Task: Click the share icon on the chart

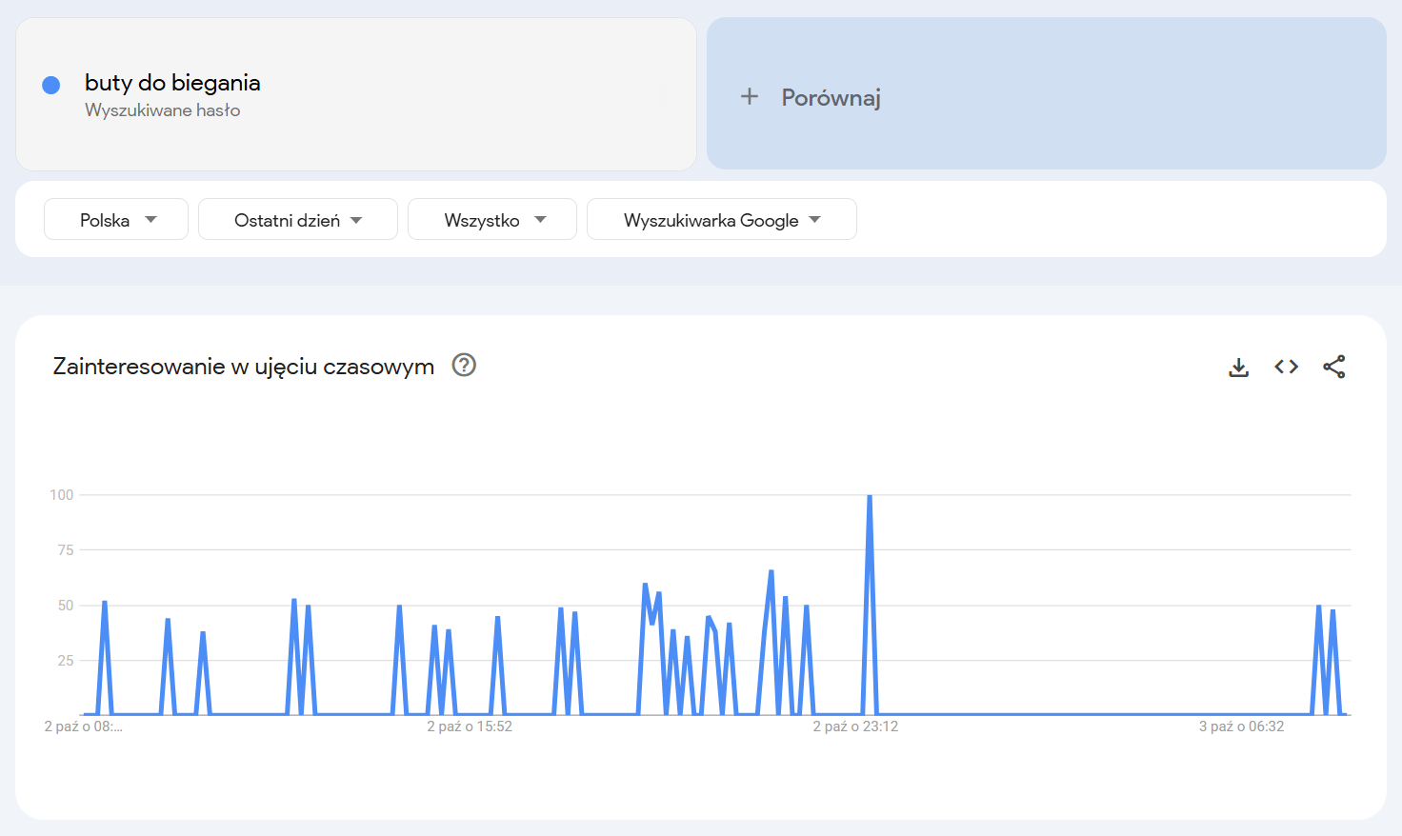Action: pyautogui.click(x=1333, y=368)
